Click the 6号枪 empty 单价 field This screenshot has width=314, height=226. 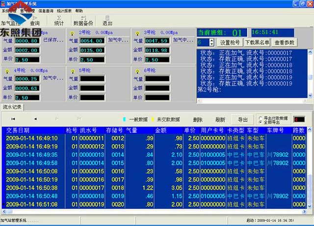click(x=157, y=98)
